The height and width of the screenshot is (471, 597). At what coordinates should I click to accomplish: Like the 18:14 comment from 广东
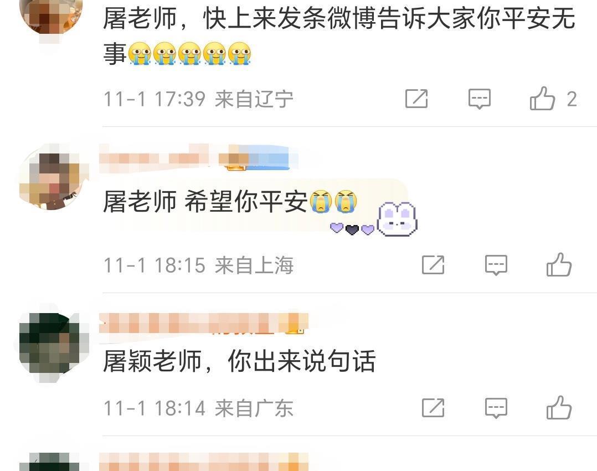point(559,408)
